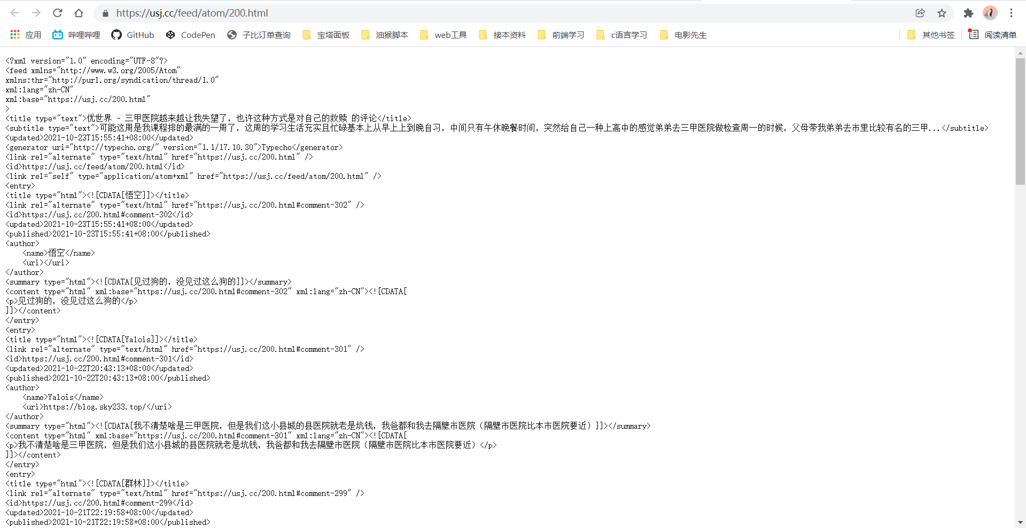Open the 阅读清单 reading list
The height and width of the screenshot is (528, 1026).
click(x=993, y=35)
